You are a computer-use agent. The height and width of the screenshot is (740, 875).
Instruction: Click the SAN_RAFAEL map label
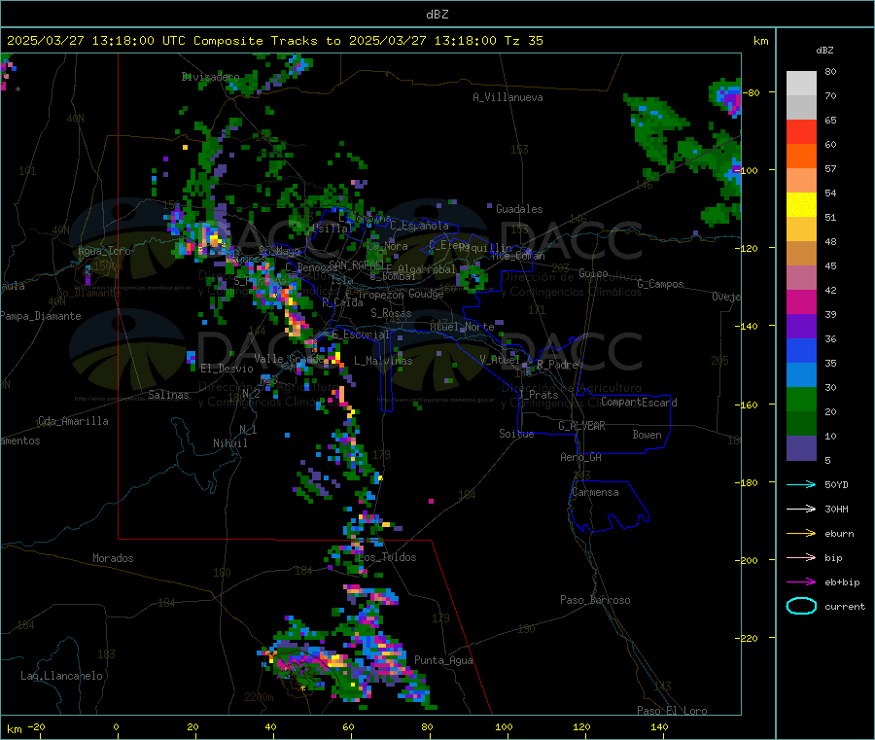(x=357, y=264)
